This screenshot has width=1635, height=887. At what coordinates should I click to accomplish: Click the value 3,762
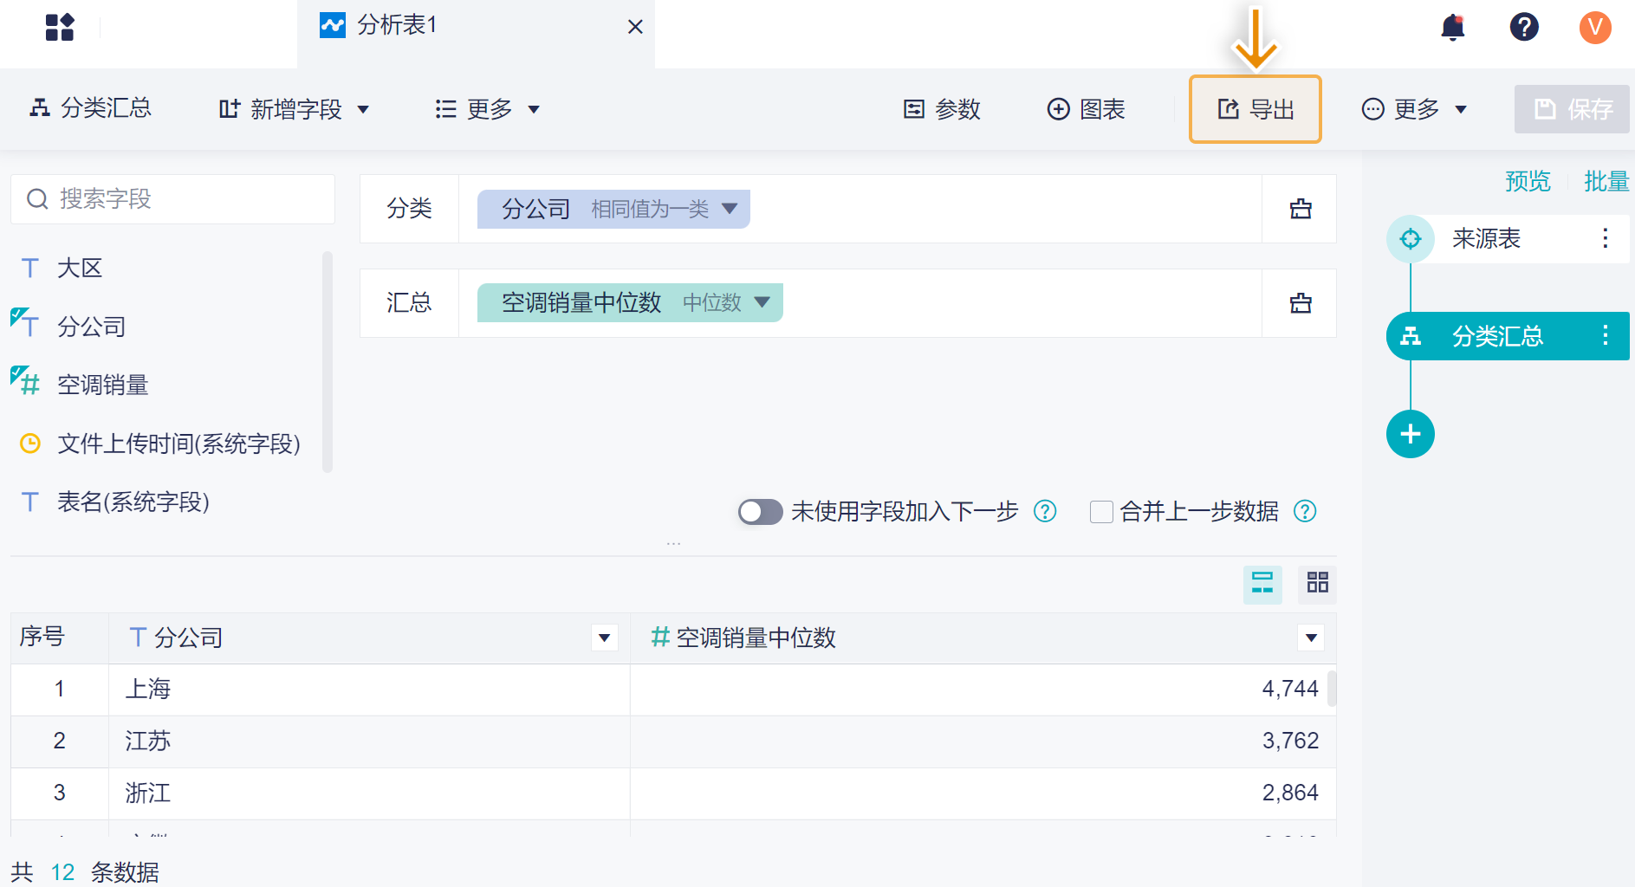point(1290,741)
